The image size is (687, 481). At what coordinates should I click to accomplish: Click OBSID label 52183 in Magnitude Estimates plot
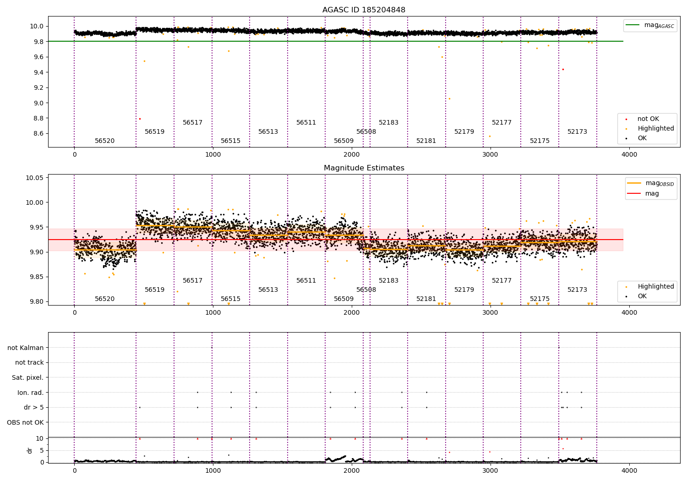click(389, 281)
